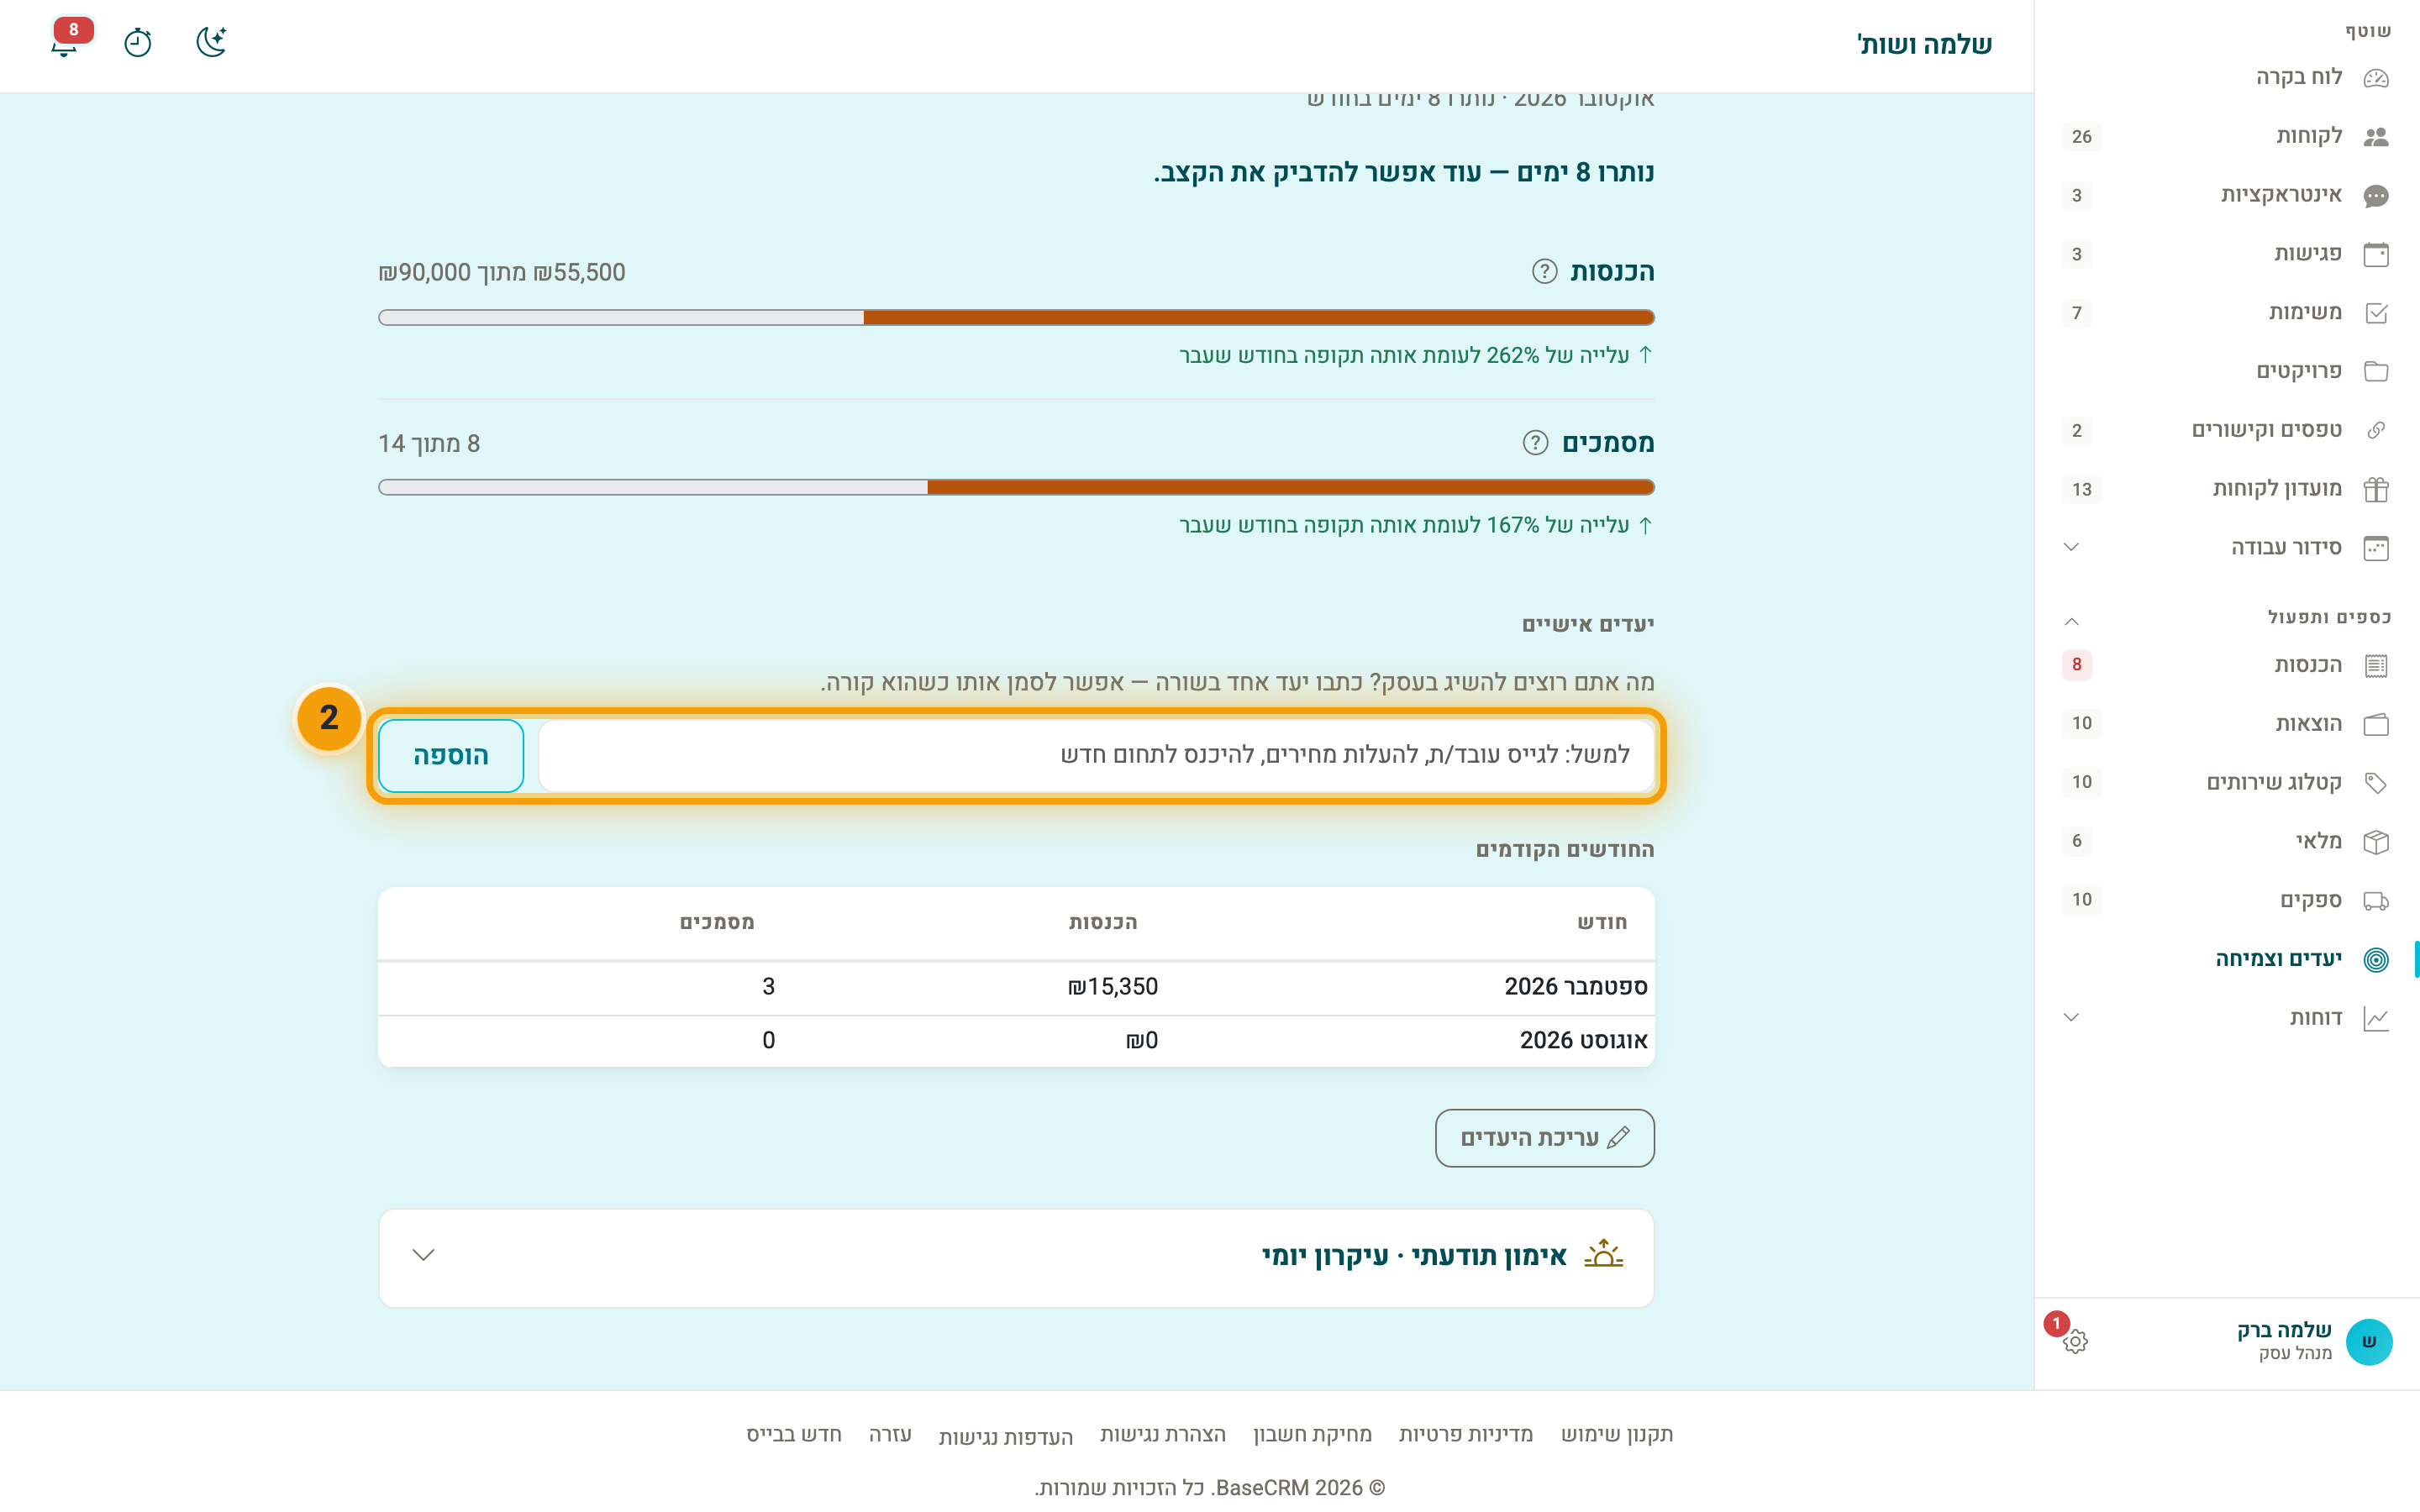2420x1512 pixels.
Task: Click the שלמה ברק user profile avatar
Action: click(x=2368, y=1342)
